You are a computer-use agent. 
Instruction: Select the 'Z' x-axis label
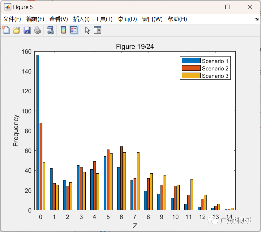[135, 226]
